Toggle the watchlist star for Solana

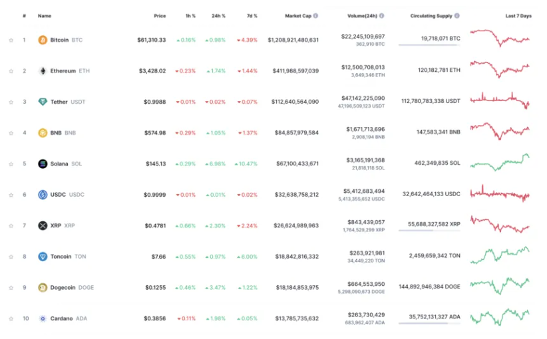click(11, 164)
